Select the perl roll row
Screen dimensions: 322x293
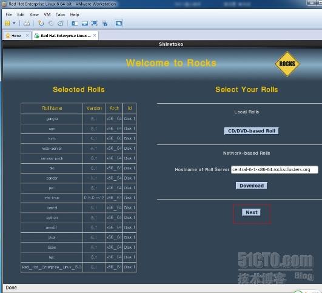pyautogui.click(x=78, y=188)
